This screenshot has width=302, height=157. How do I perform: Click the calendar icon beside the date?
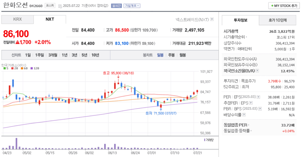point(60,6)
